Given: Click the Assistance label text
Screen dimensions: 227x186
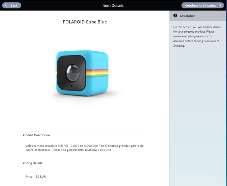Looking at the screenshot, I should tap(187, 16).
